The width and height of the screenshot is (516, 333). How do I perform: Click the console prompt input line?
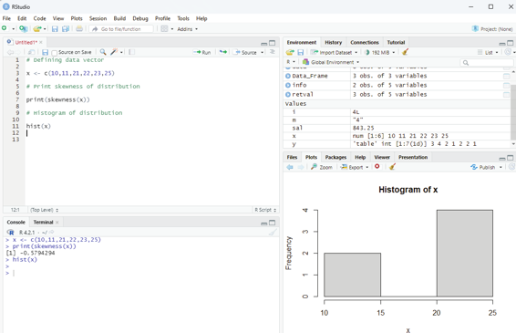[141, 273]
